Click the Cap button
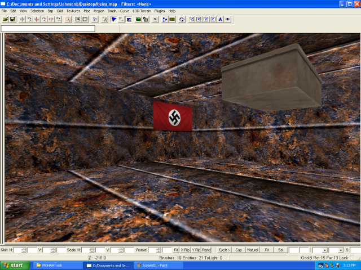This screenshot has width=361, height=270. point(239,250)
